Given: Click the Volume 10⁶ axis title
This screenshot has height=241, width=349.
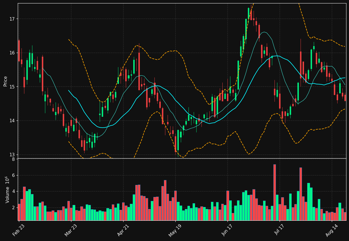Looking at the screenshot, I should coord(7,189).
